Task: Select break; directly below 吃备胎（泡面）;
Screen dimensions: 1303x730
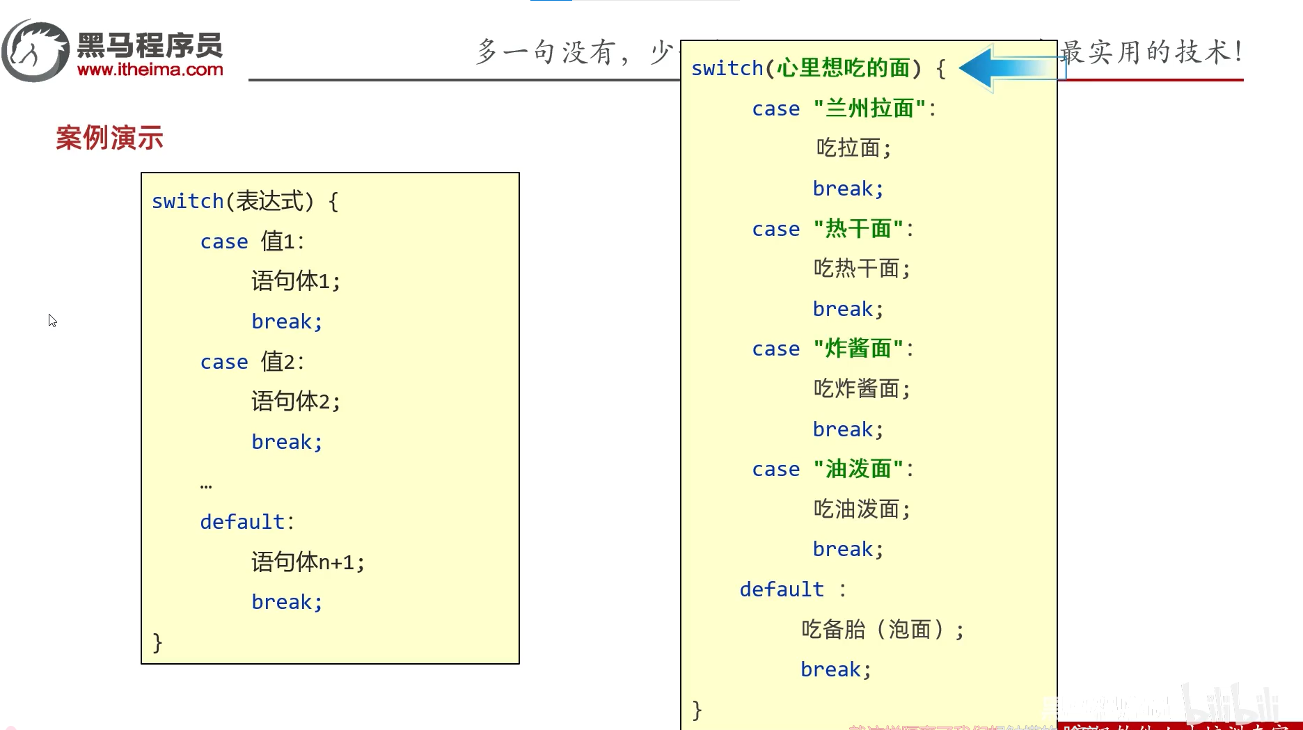Action: pos(836,669)
